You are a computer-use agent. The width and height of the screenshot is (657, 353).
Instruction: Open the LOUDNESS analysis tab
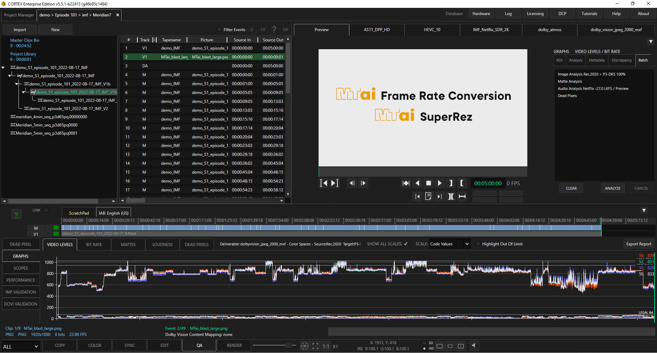point(162,244)
